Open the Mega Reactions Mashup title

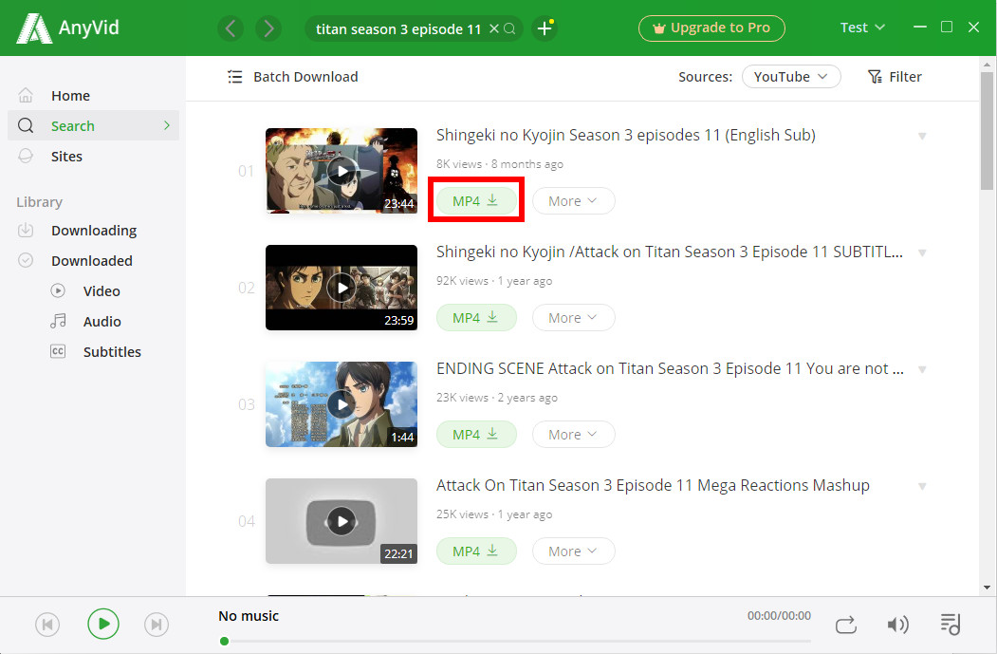pos(653,485)
